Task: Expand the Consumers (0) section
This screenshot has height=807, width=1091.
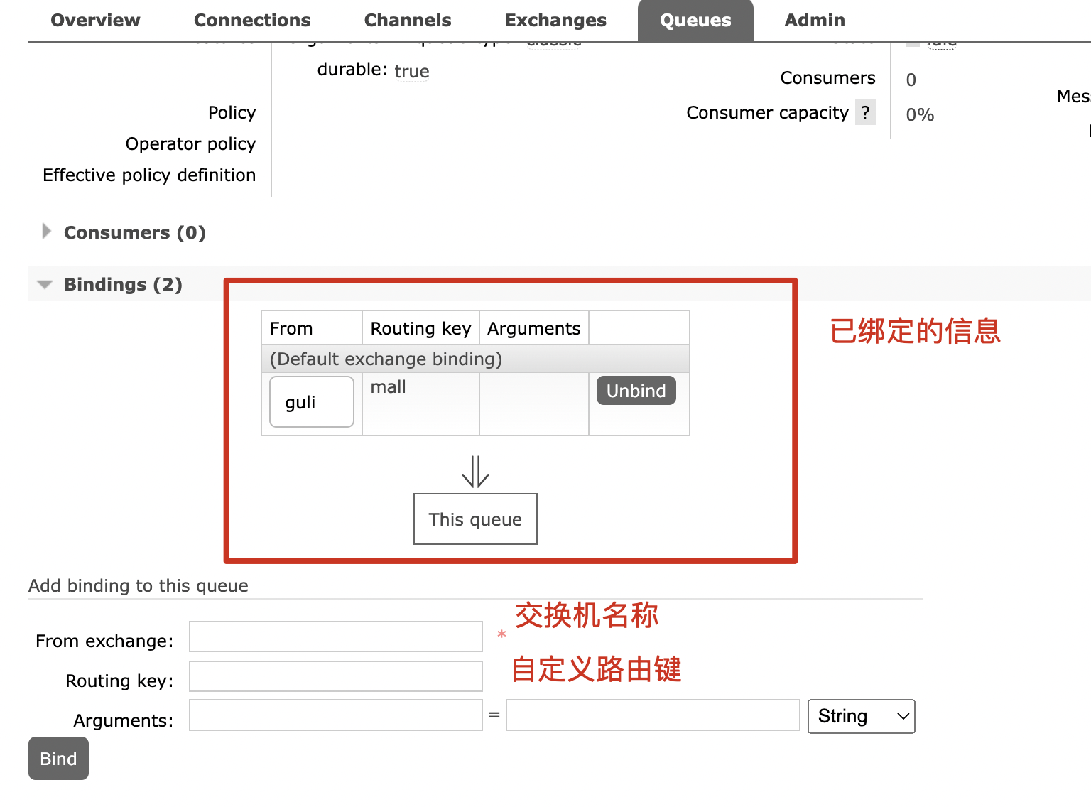Action: (134, 232)
